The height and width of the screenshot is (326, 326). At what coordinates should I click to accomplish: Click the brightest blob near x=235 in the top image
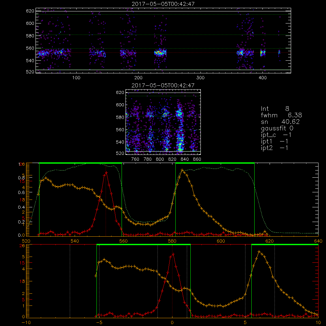(x=160, y=53)
